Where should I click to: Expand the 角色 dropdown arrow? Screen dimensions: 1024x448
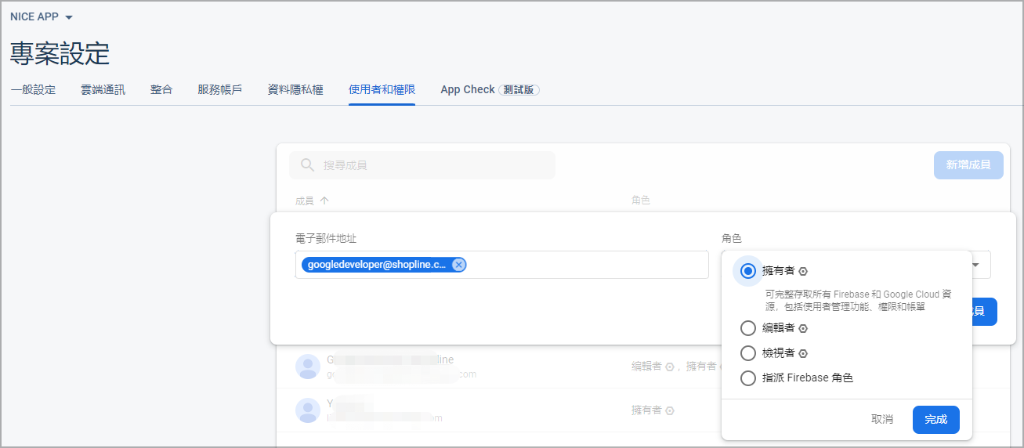point(976,265)
